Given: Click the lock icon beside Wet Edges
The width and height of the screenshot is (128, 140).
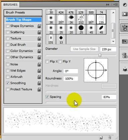Looking at the screenshot, I should coord(39,70).
